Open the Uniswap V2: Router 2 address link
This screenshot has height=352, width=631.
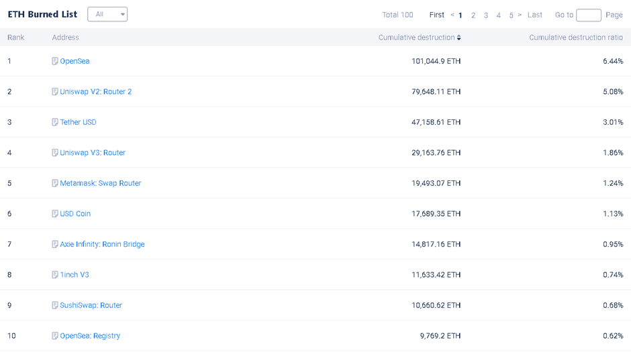[95, 92]
